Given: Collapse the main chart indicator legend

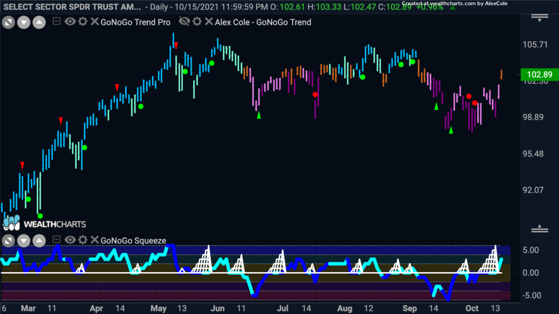Looking at the screenshot, I should 56,22.
